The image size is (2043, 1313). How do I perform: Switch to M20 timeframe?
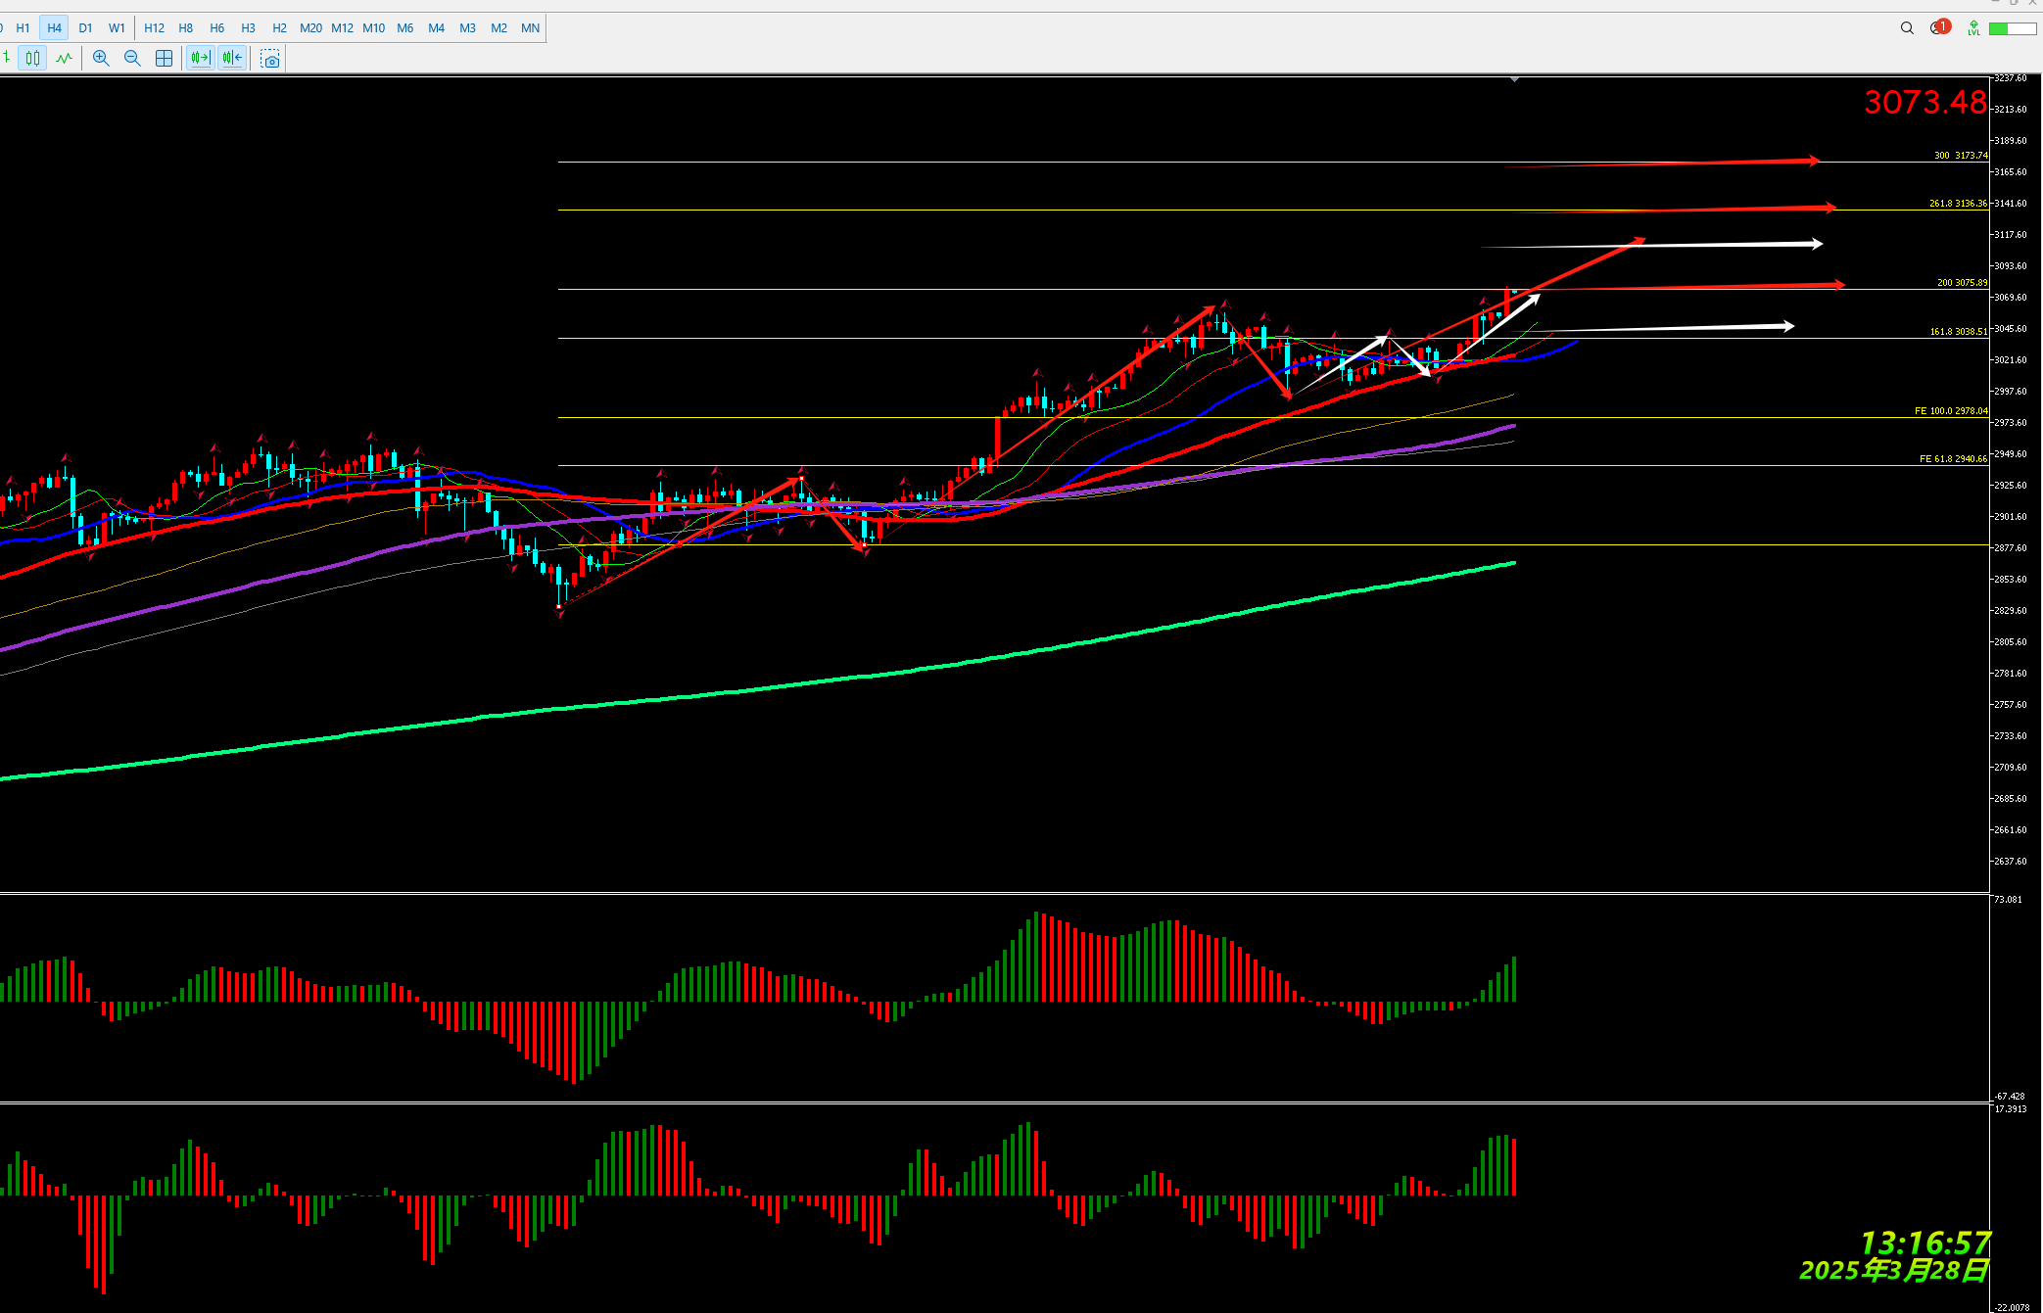click(310, 28)
